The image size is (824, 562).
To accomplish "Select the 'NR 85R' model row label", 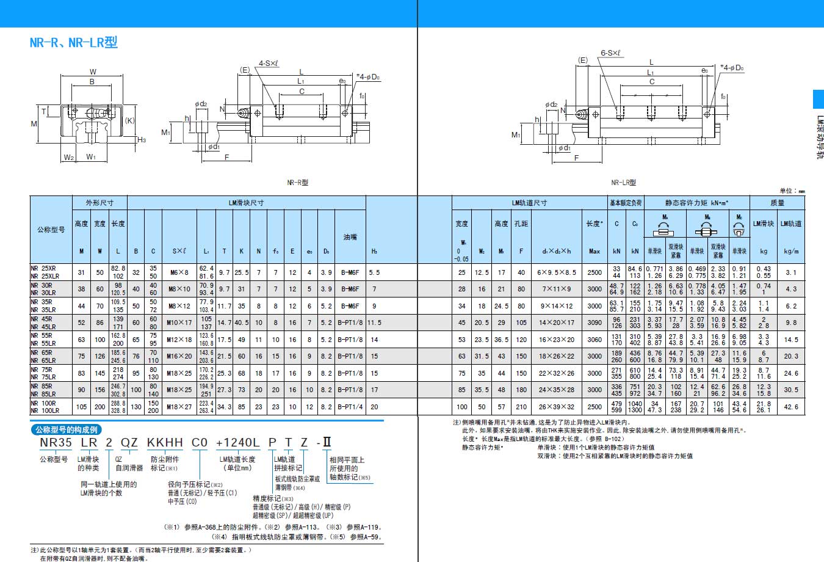I will coord(42,386).
